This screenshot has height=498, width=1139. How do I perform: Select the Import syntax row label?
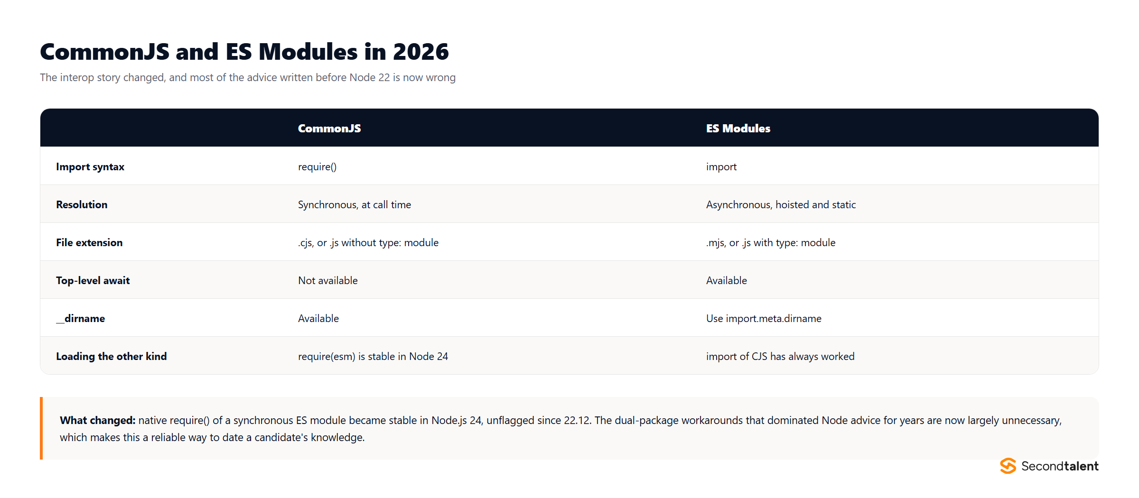pyautogui.click(x=90, y=166)
